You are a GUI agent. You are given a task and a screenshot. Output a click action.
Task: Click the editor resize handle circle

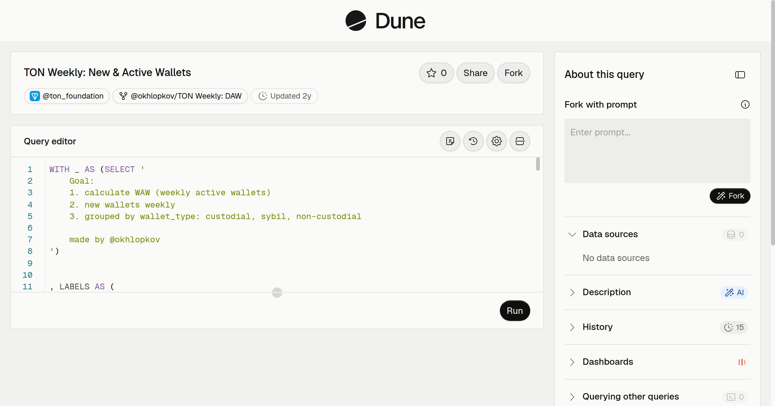pyautogui.click(x=277, y=292)
